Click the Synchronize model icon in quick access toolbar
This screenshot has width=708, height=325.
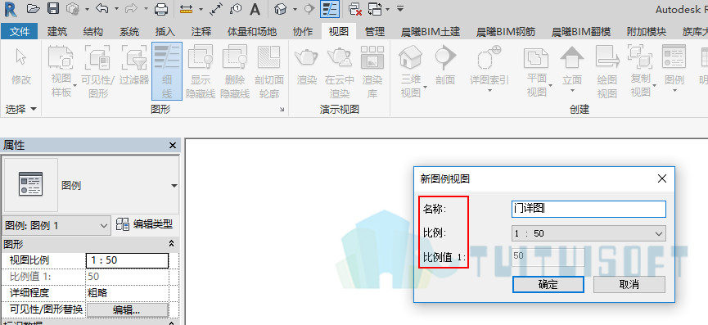(x=72, y=8)
